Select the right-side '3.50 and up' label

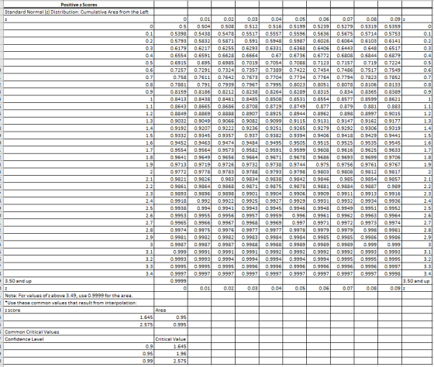[x=416, y=281]
